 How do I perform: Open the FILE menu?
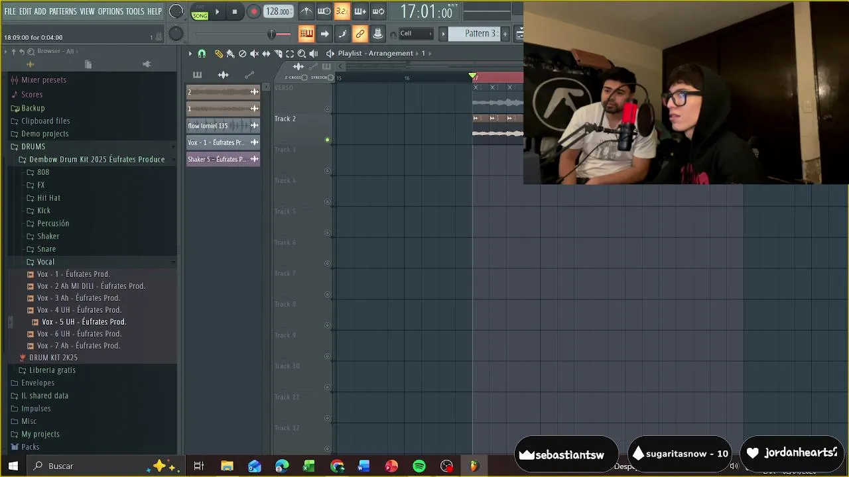pos(10,11)
